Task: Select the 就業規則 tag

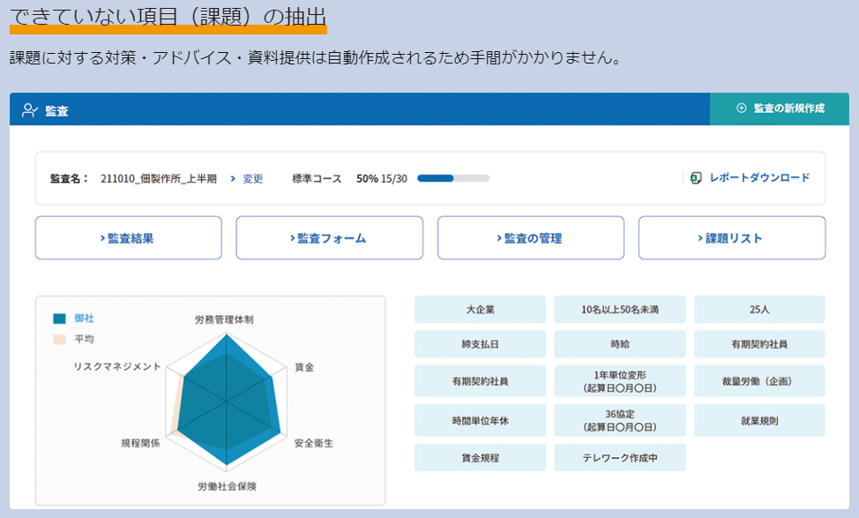Action: (x=759, y=420)
